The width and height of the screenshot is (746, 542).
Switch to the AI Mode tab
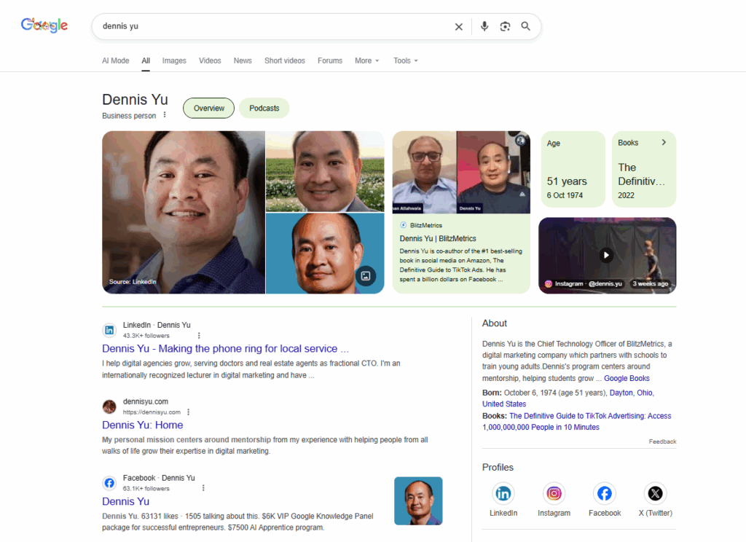coord(115,60)
